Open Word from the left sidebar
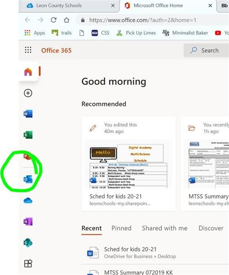This screenshot has width=229, height=275. click(x=28, y=114)
